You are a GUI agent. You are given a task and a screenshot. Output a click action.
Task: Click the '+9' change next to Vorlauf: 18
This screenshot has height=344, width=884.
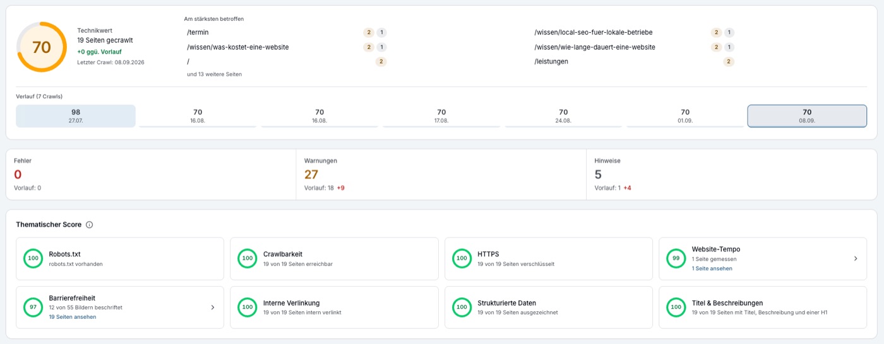tap(340, 188)
